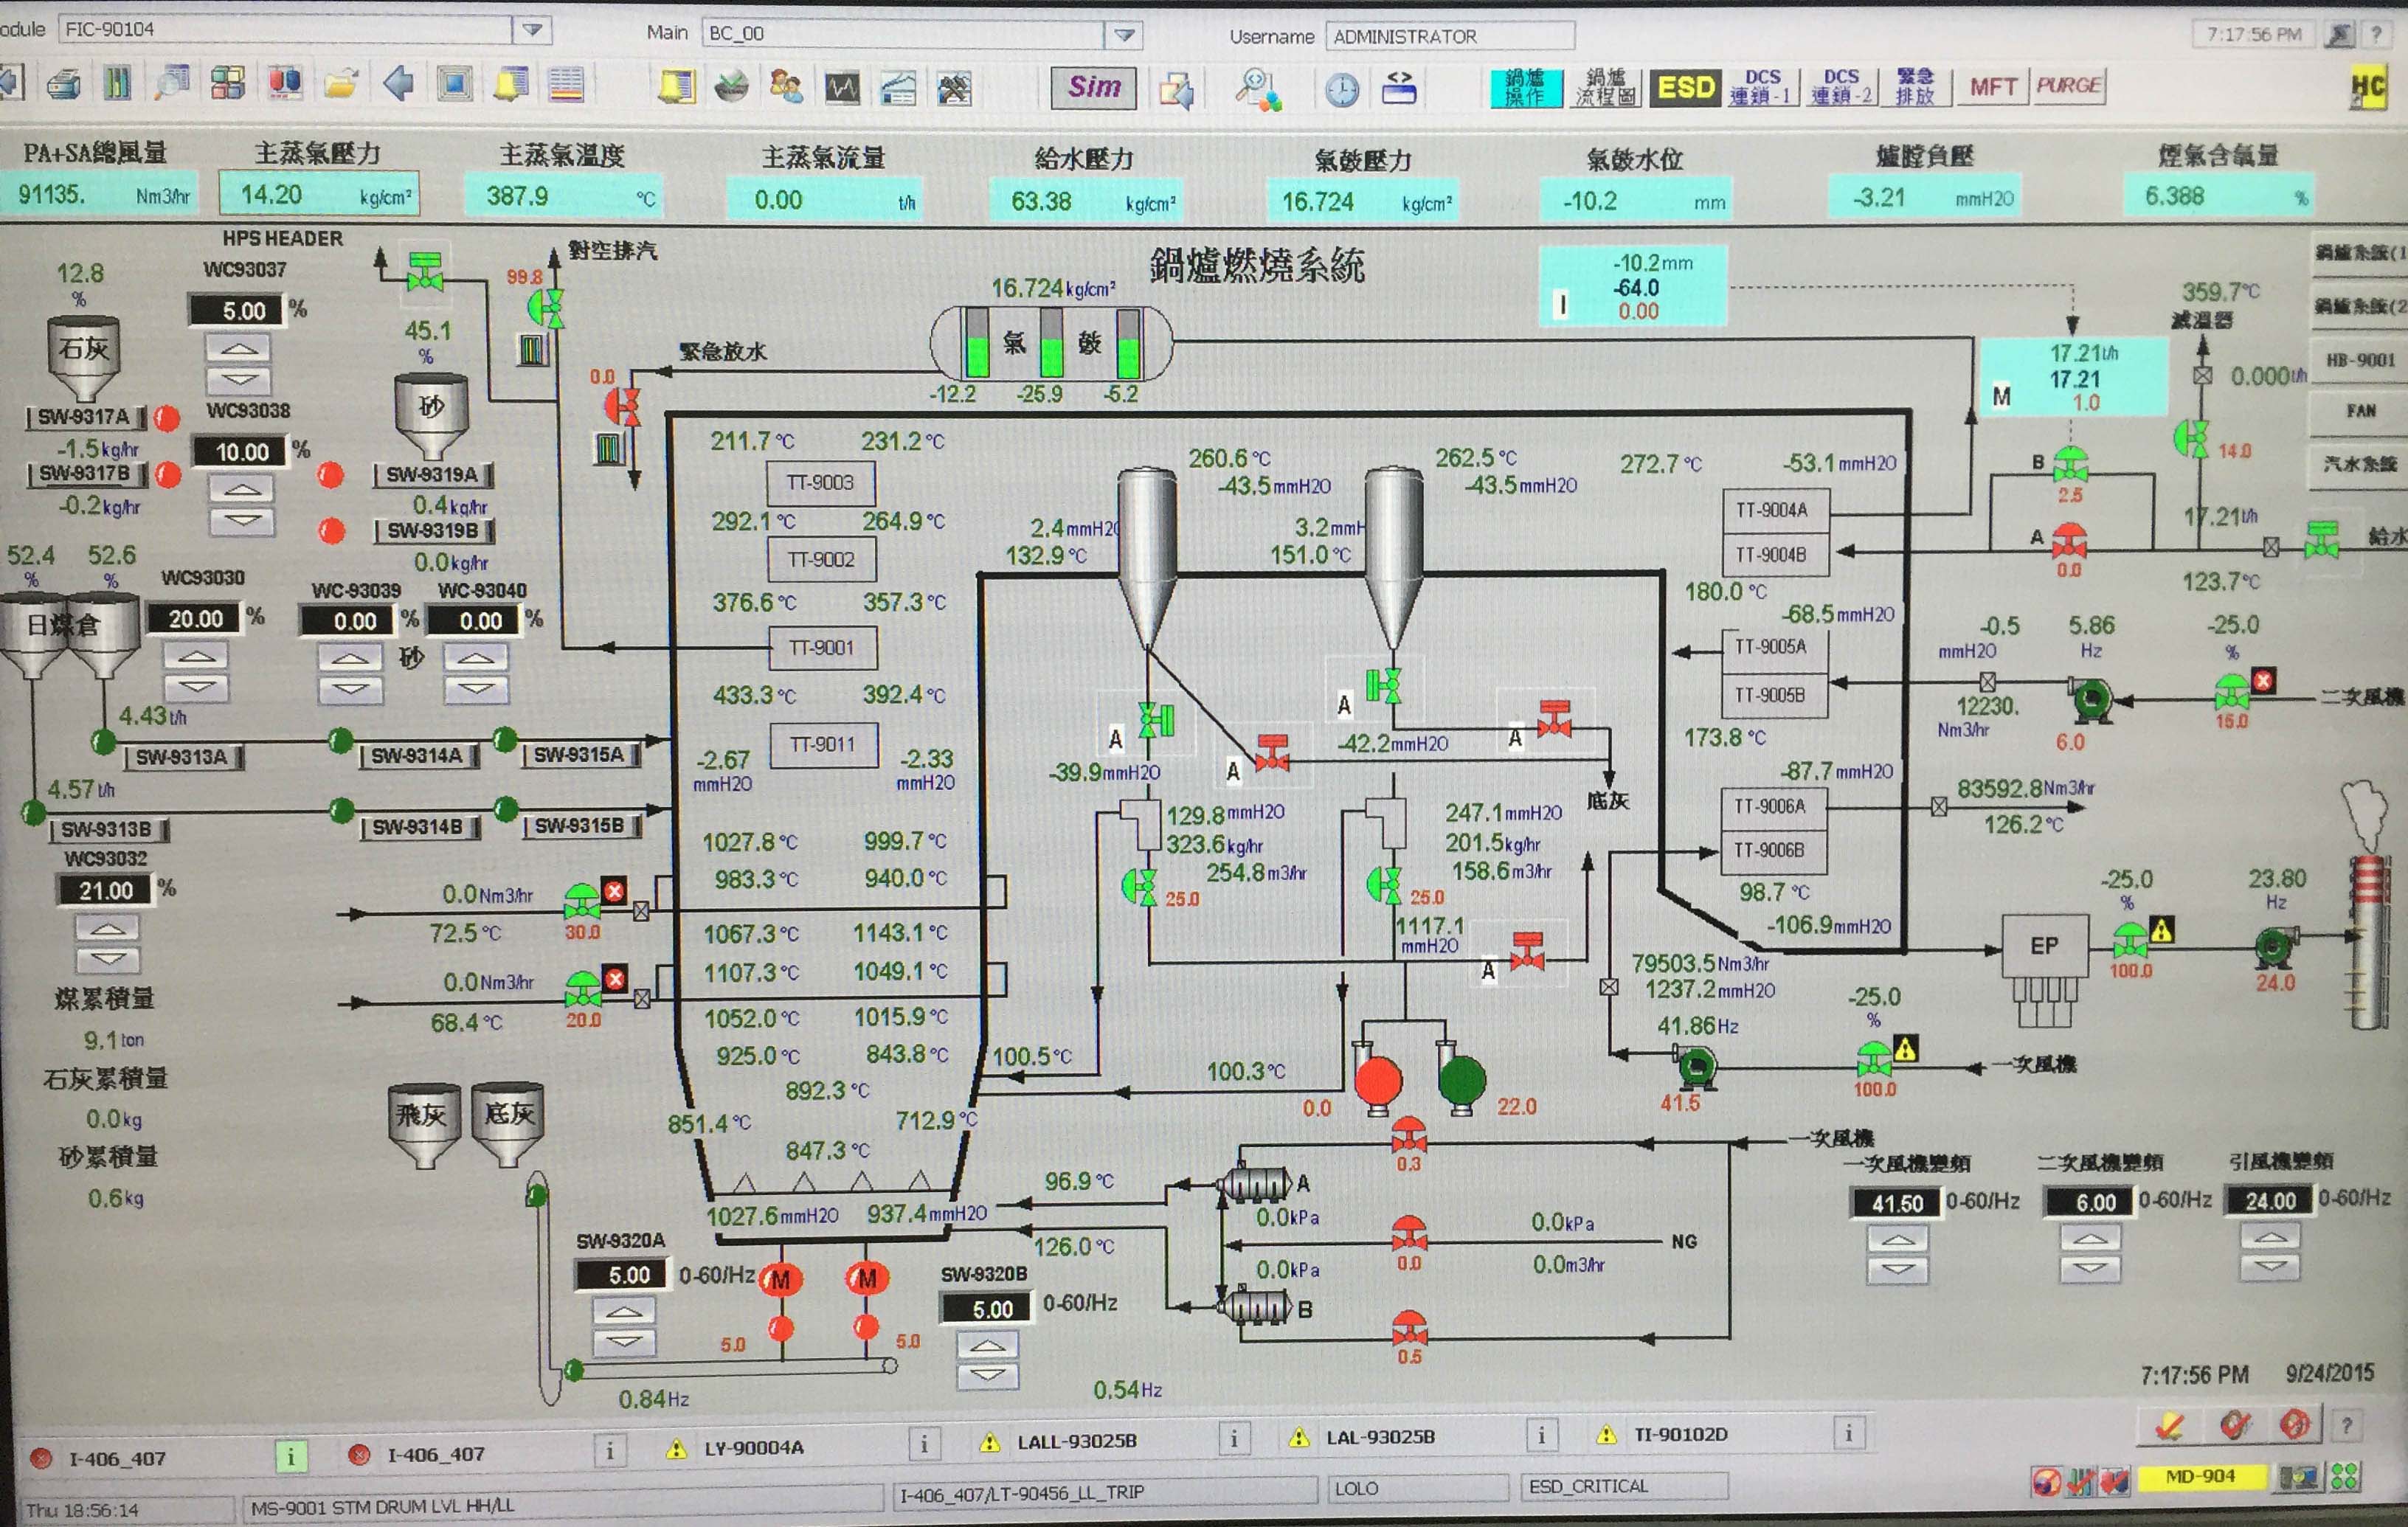Open the two-users icon in the toolbar

tap(787, 87)
